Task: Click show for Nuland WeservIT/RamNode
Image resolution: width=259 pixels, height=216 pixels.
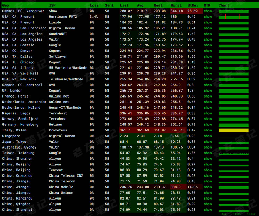Action: pos(208,108)
